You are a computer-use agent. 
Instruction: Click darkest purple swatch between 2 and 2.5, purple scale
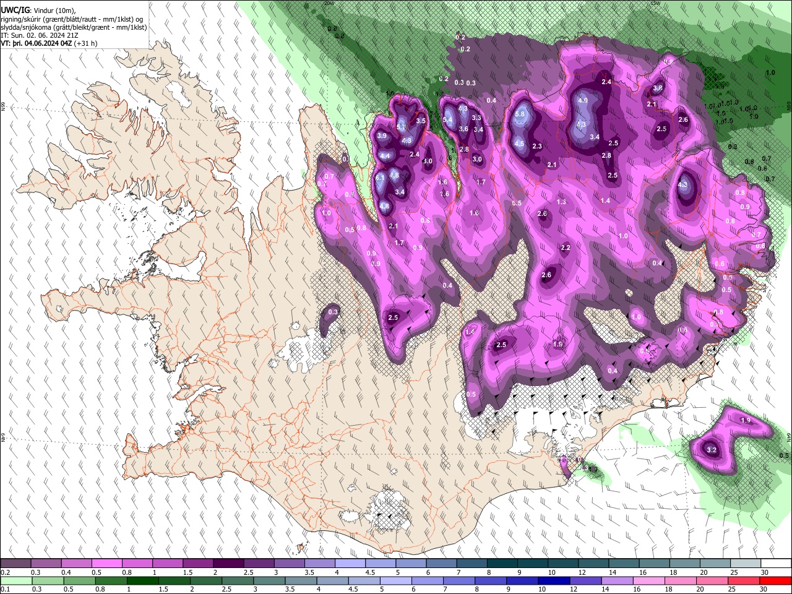228,564
